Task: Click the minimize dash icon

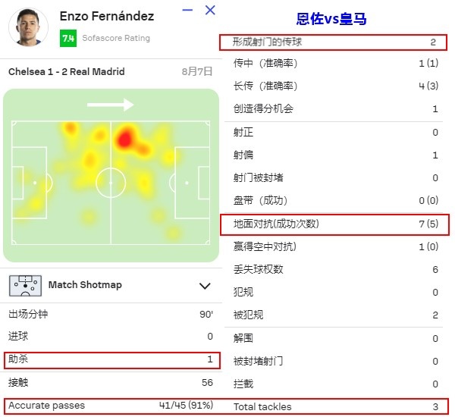Action: (x=187, y=10)
